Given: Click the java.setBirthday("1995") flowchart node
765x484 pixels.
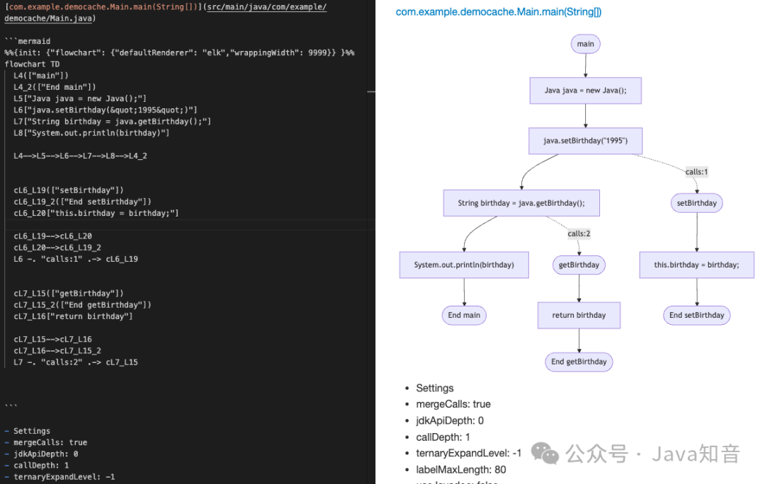Looking at the screenshot, I should [x=585, y=141].
